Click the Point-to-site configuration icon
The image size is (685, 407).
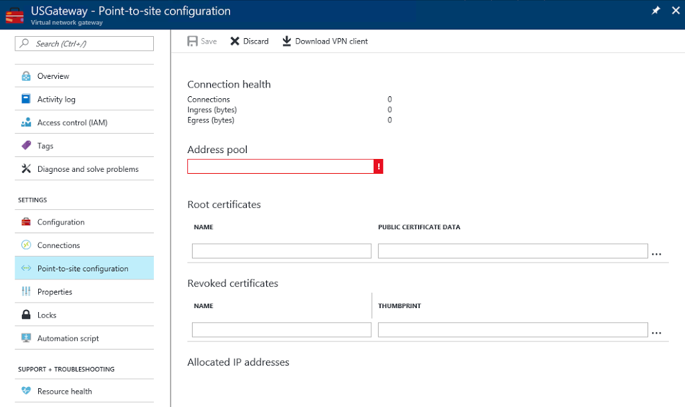tap(26, 268)
